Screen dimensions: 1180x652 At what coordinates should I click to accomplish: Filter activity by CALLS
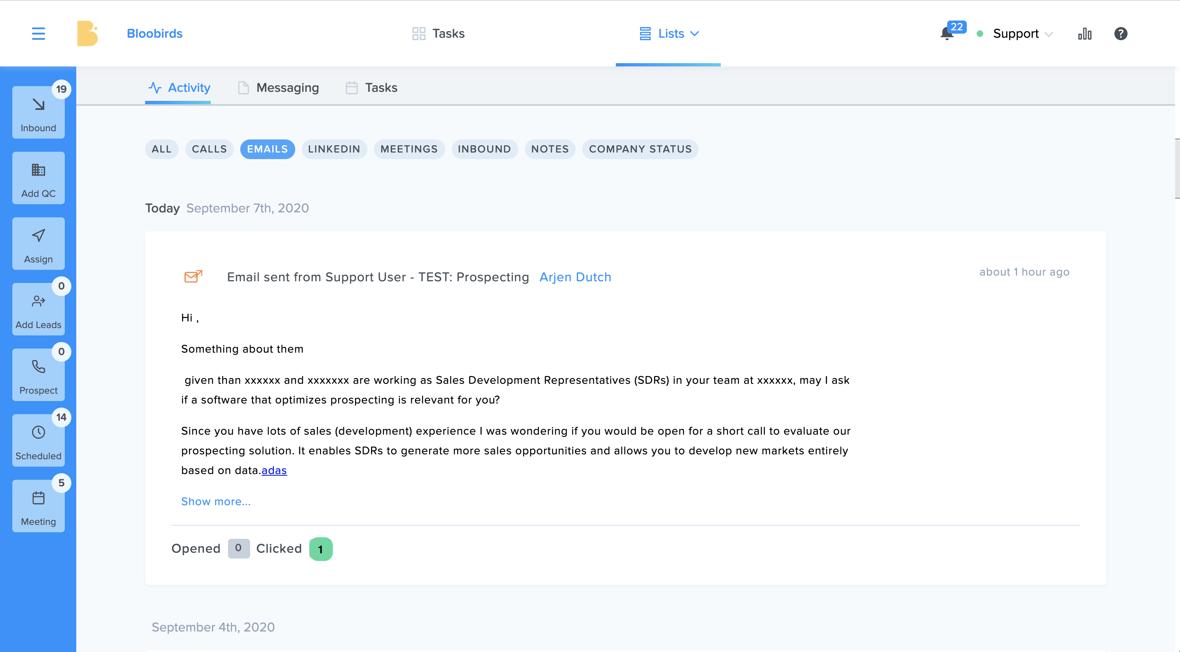coord(210,149)
